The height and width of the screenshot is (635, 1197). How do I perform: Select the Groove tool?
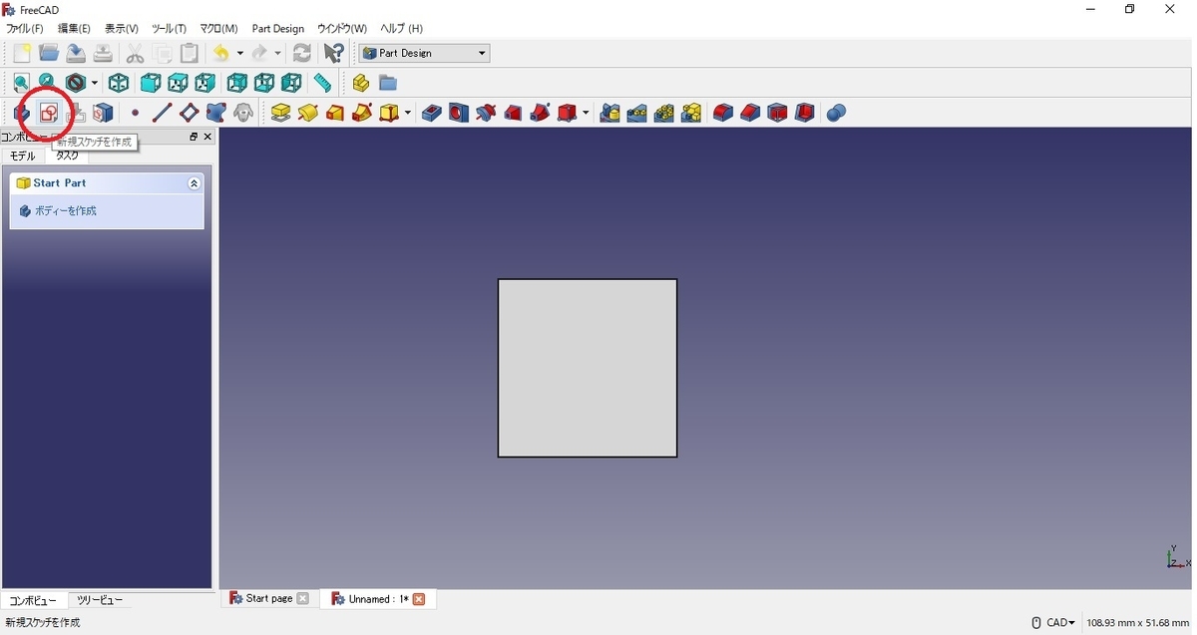(486, 113)
